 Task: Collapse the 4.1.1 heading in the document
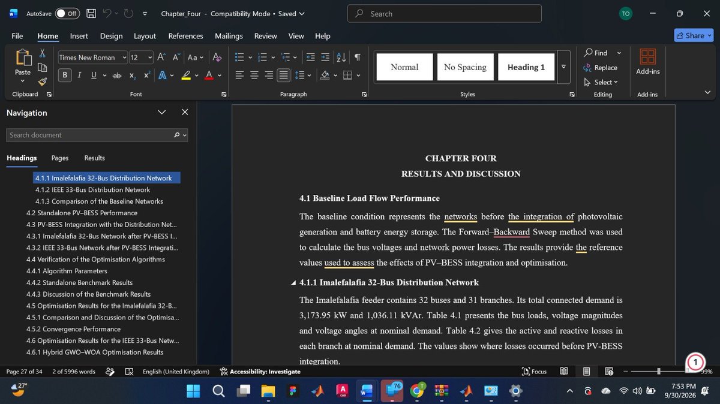(x=293, y=283)
